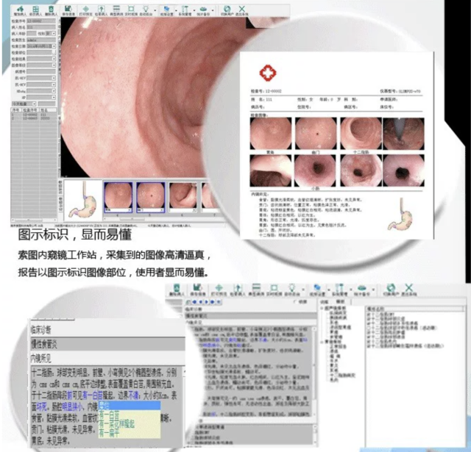Toggle the last checkbox in the 模板名称 list

(368, 346)
